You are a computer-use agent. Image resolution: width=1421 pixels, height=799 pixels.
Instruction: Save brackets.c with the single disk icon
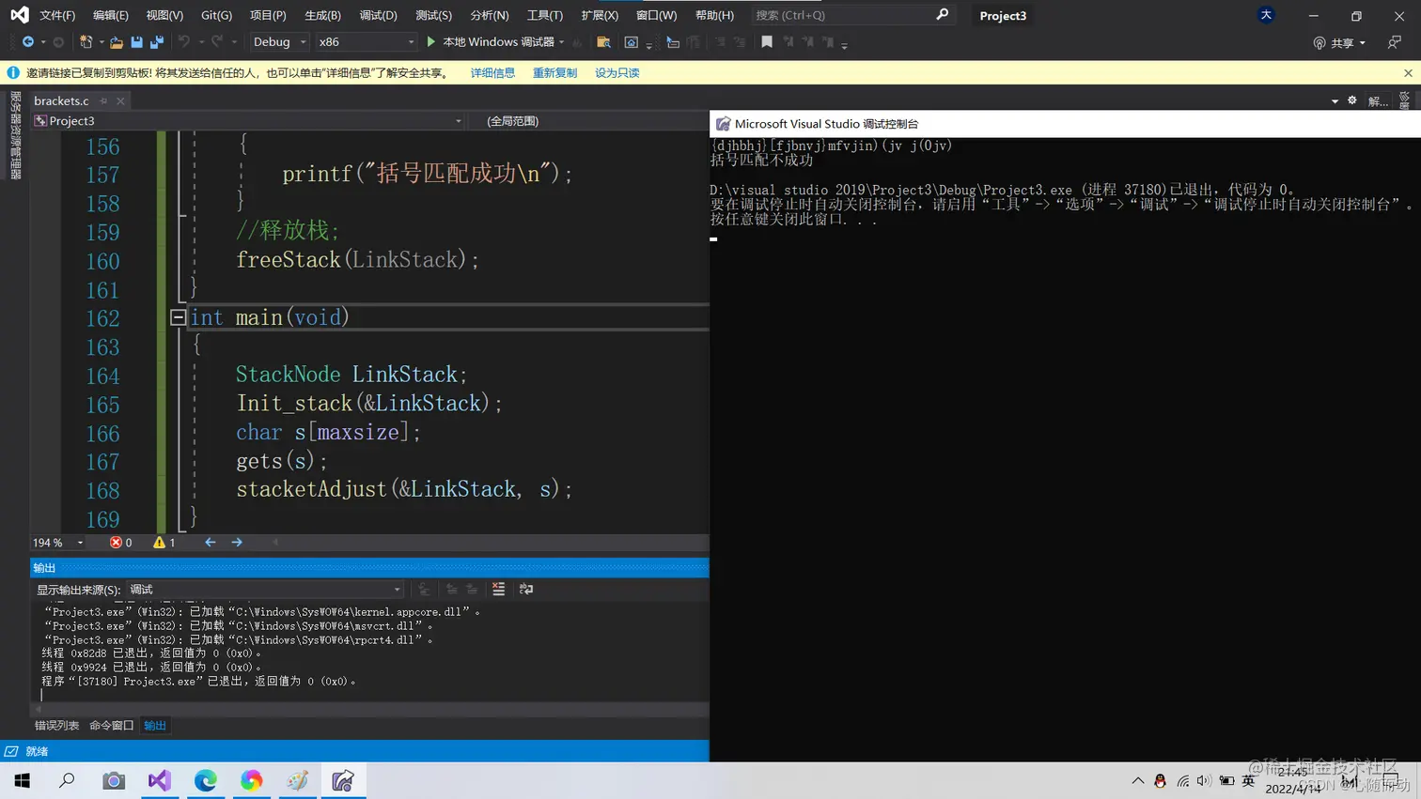pos(136,42)
